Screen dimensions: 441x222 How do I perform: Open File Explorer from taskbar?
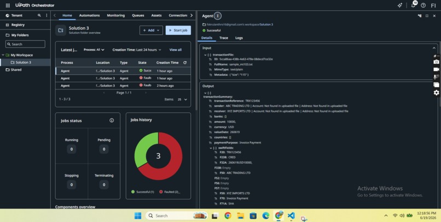coord(240,215)
